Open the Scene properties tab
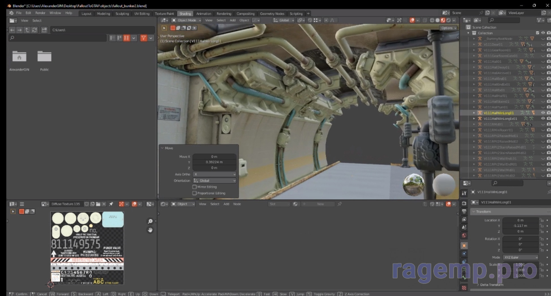The height and width of the screenshot is (296, 551). [x=464, y=227]
